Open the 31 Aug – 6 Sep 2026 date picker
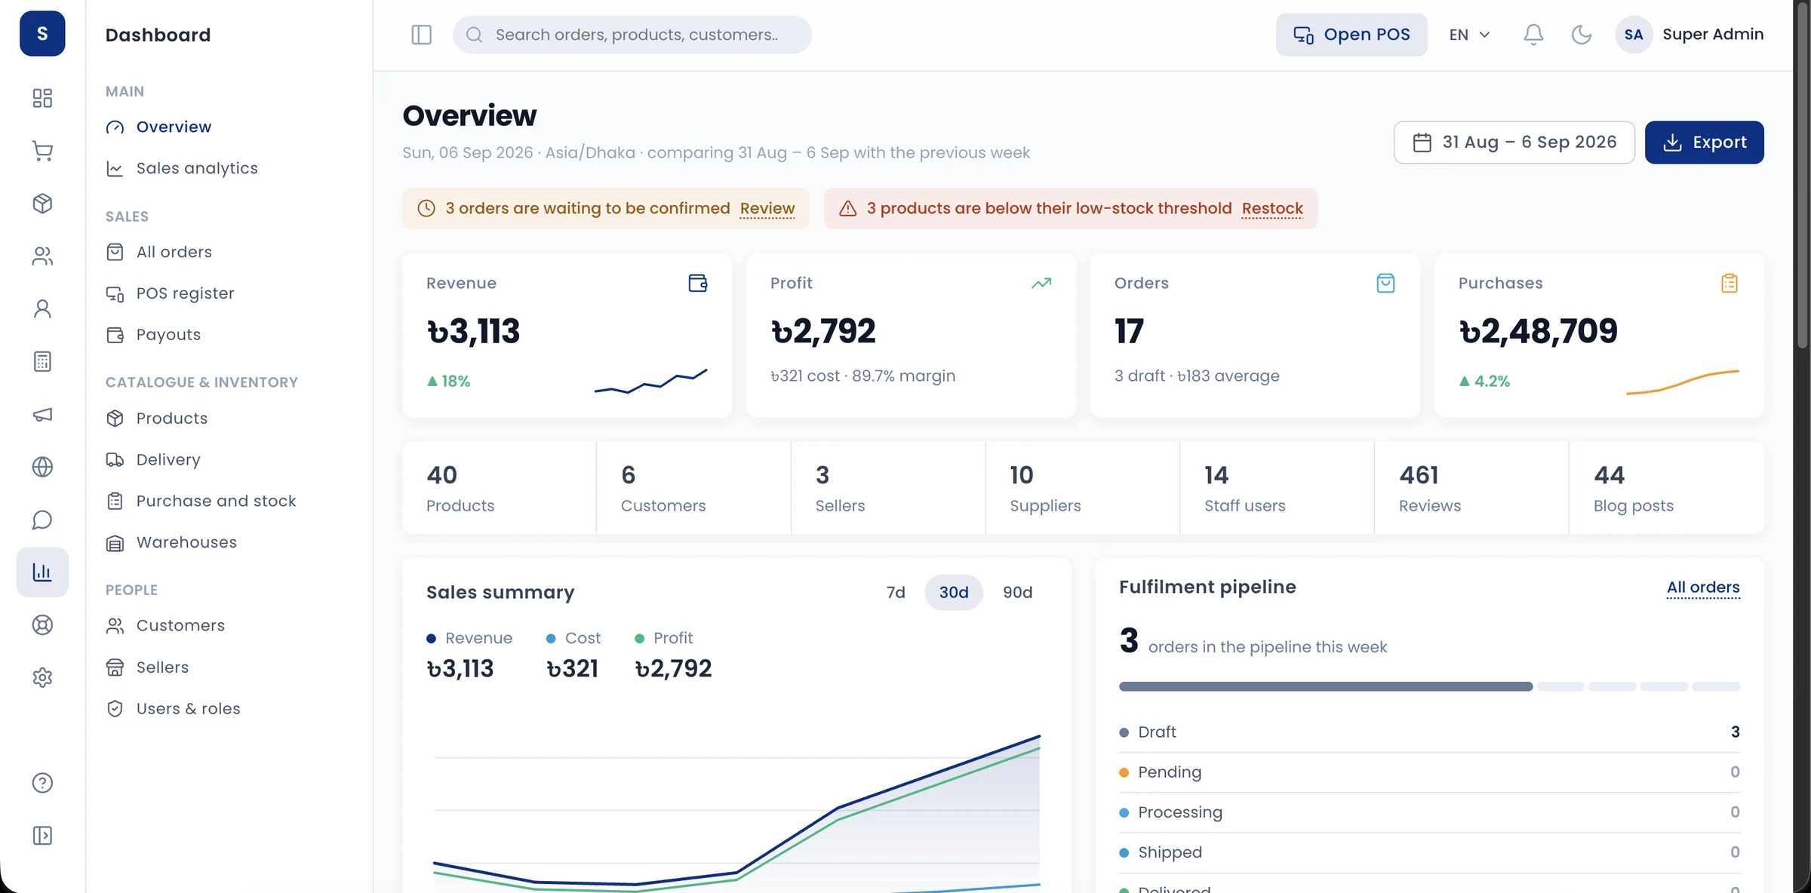This screenshot has width=1811, height=893. (1514, 142)
